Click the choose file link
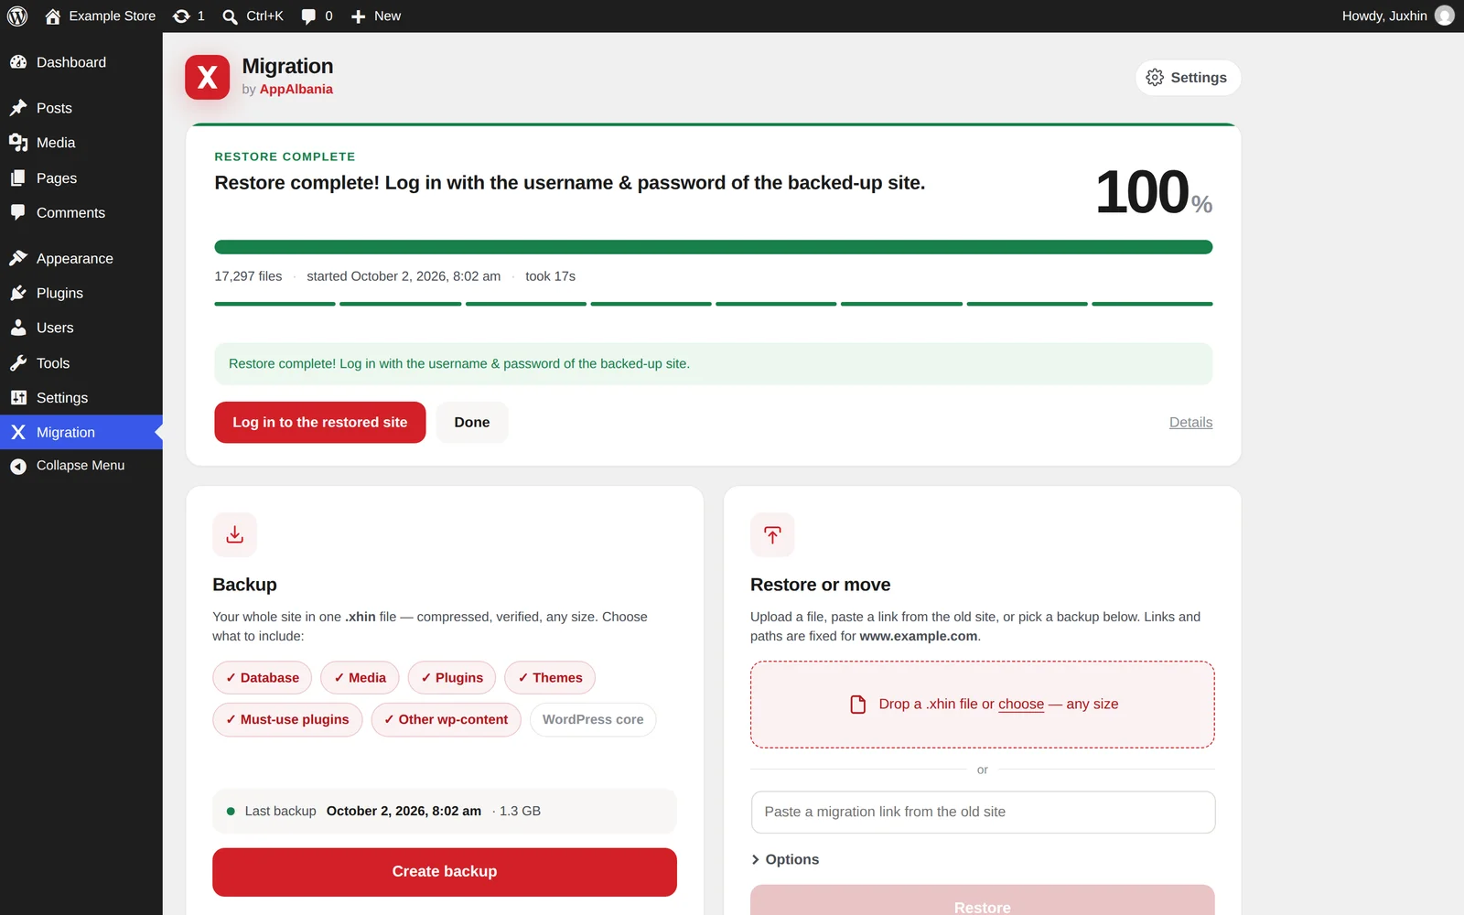1464x915 pixels. point(1021,705)
